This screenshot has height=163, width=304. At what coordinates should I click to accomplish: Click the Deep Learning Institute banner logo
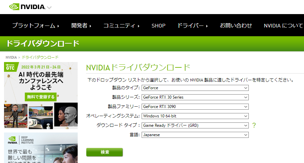21,140
